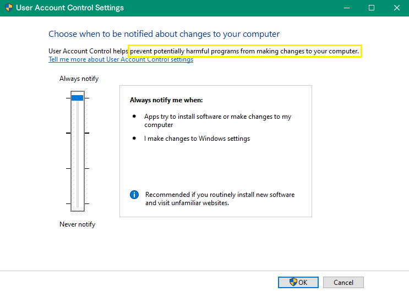Click the shield icon on the OK button
Viewport: 409px width, 303px height.
coord(293,282)
